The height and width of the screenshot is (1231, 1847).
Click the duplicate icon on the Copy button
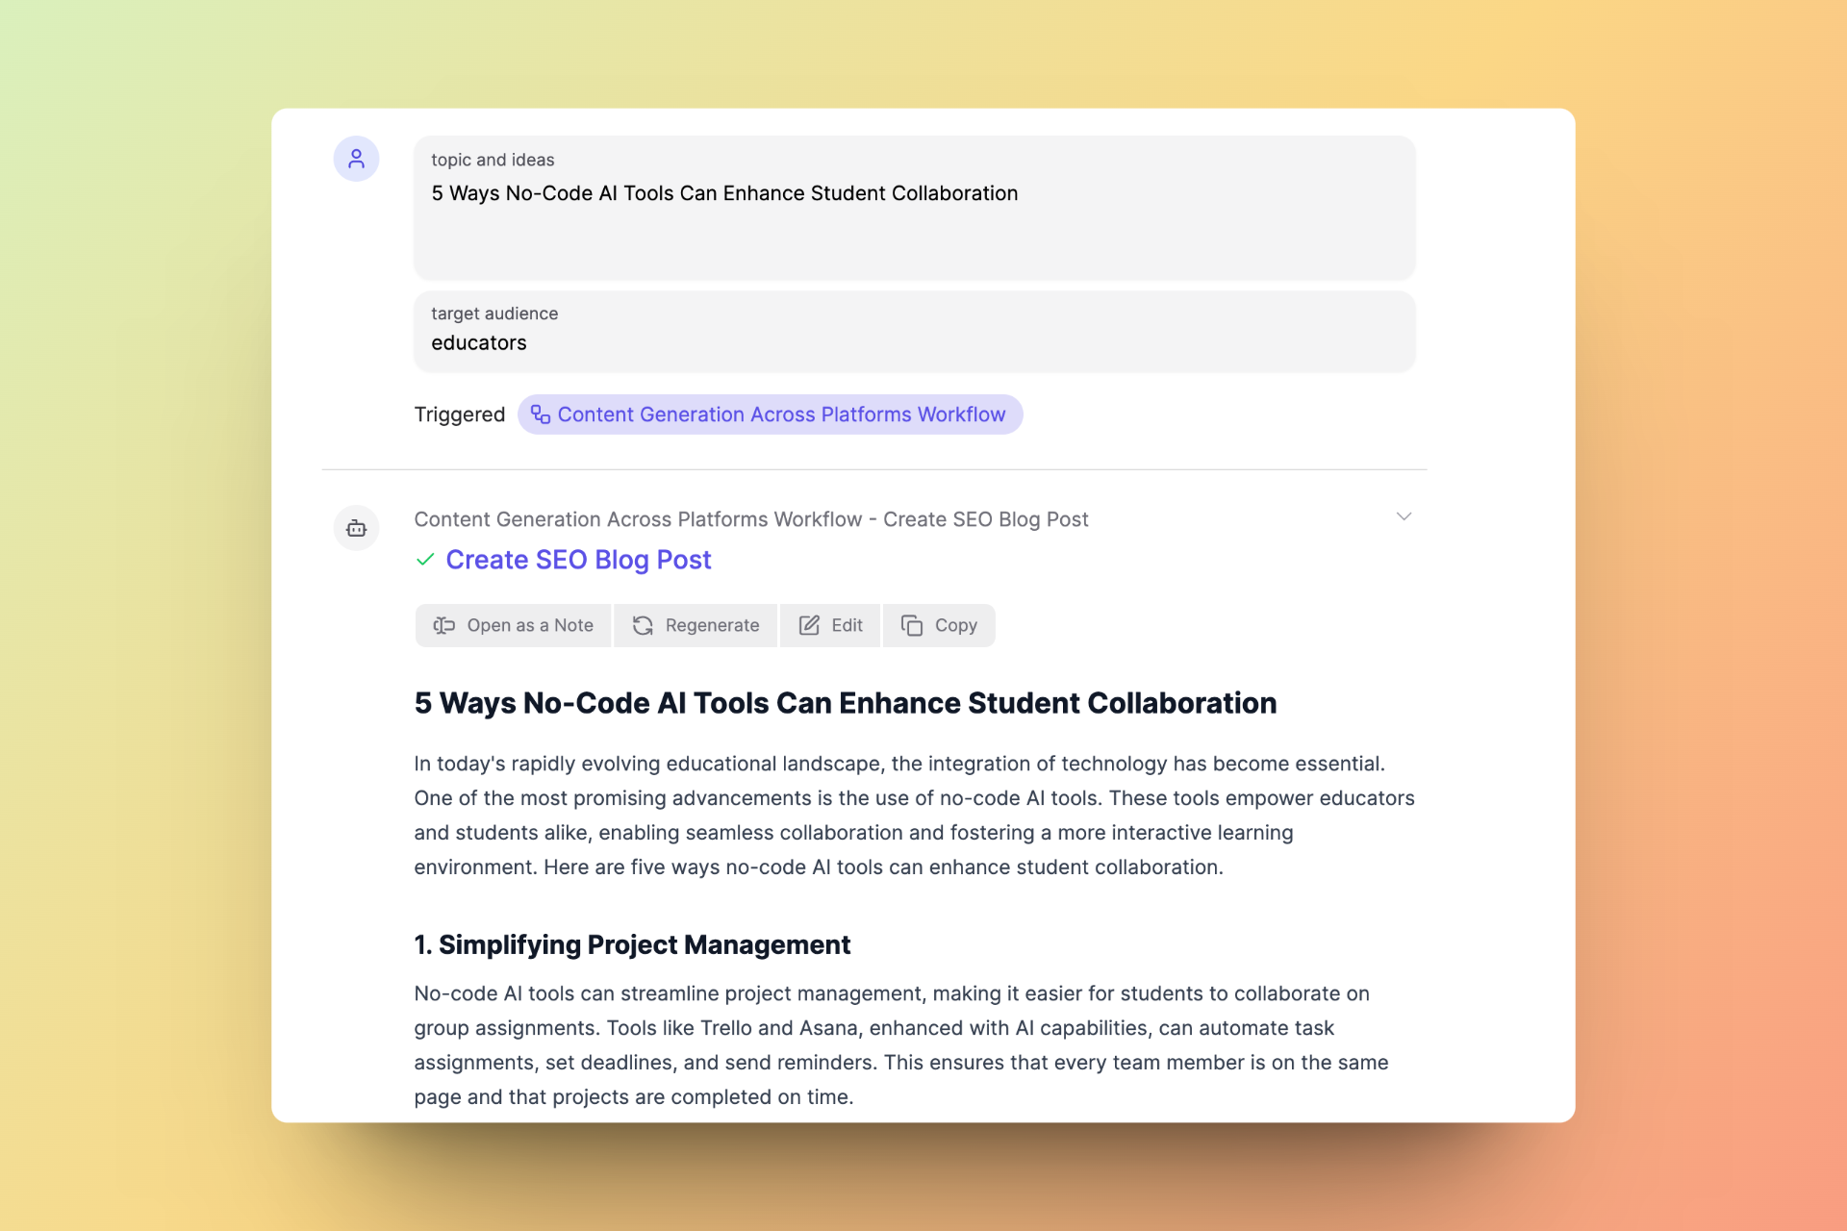click(x=911, y=625)
